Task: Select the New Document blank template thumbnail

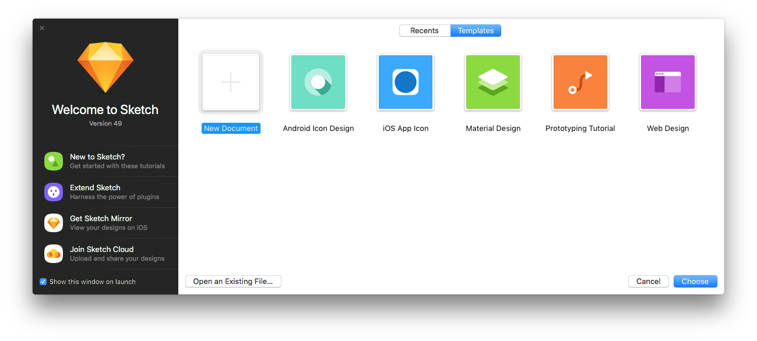Action: point(231,82)
